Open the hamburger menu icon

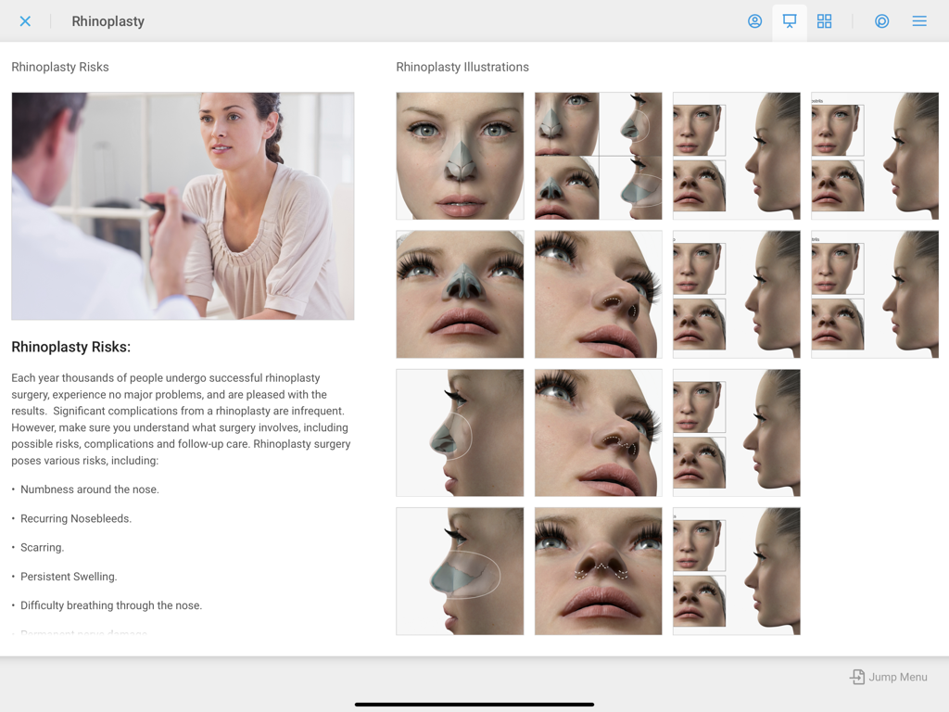(x=919, y=20)
